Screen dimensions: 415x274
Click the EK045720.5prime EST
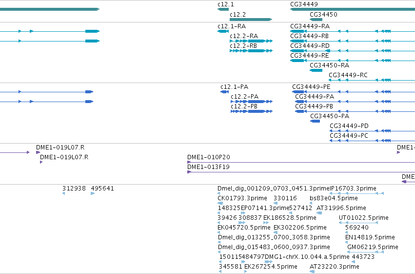(x=244, y=228)
